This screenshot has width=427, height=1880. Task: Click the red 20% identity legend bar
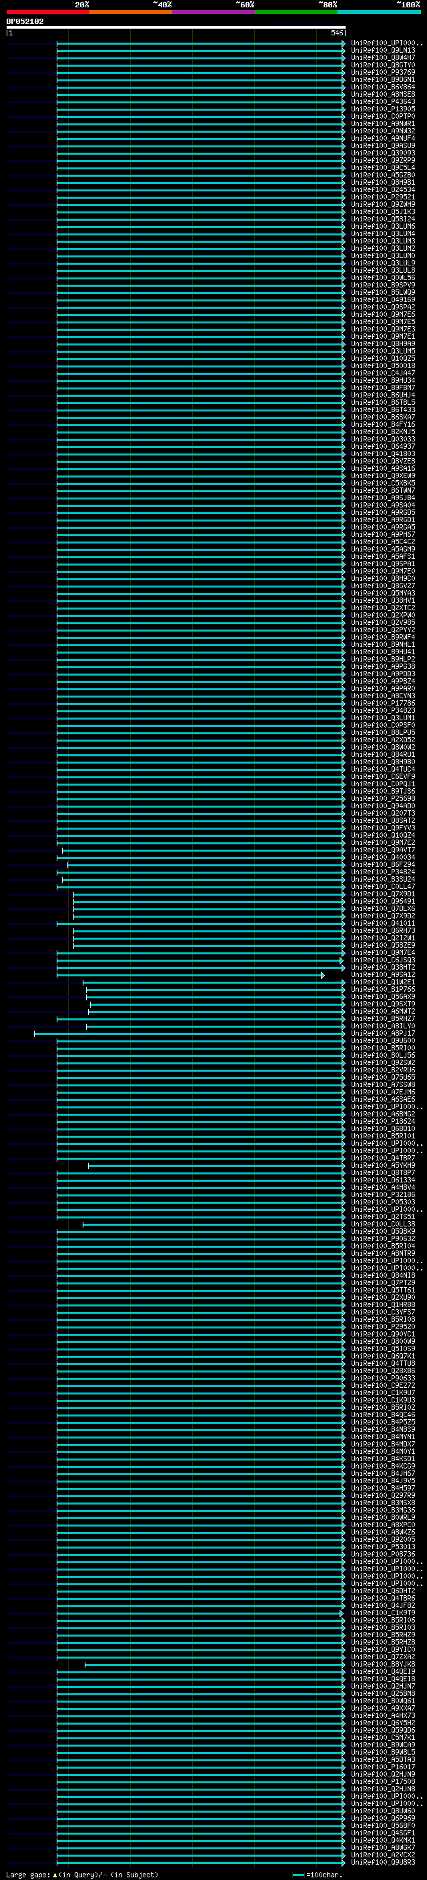pyautogui.click(x=47, y=12)
